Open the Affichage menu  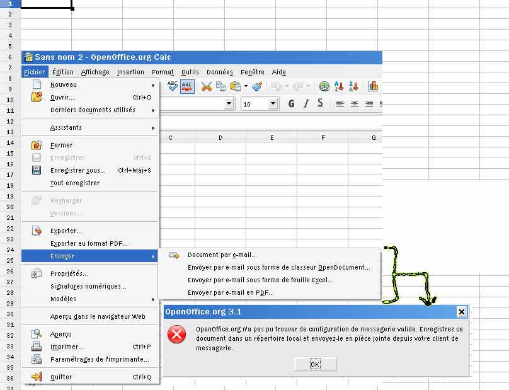pos(95,72)
